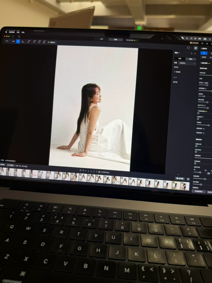Viewport: 212px width, 283px height.
Task: Open the 视图 menu in menu bar
Action: [x=18, y=32]
